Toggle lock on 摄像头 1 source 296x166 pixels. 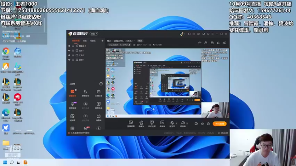[73, 46]
